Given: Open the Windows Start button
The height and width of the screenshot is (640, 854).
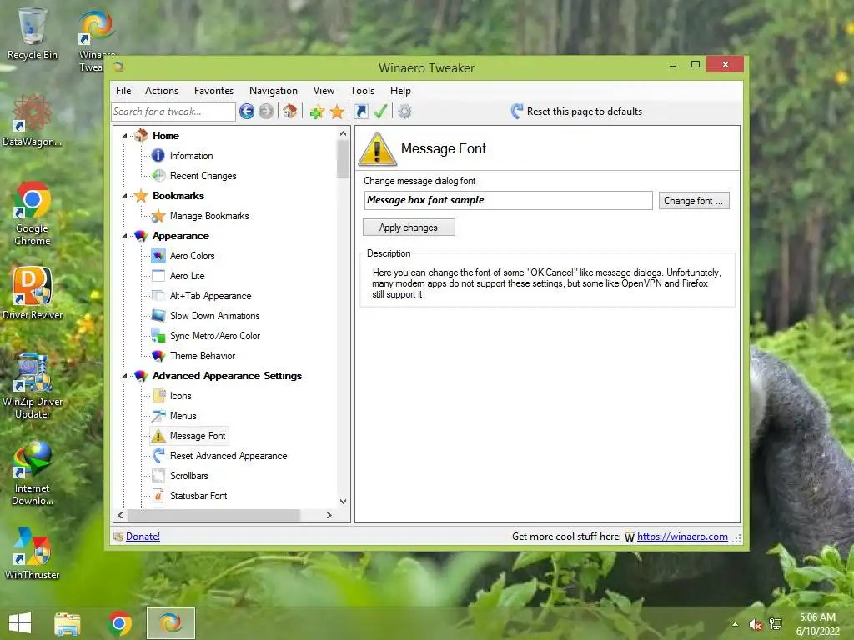Looking at the screenshot, I should point(20,623).
